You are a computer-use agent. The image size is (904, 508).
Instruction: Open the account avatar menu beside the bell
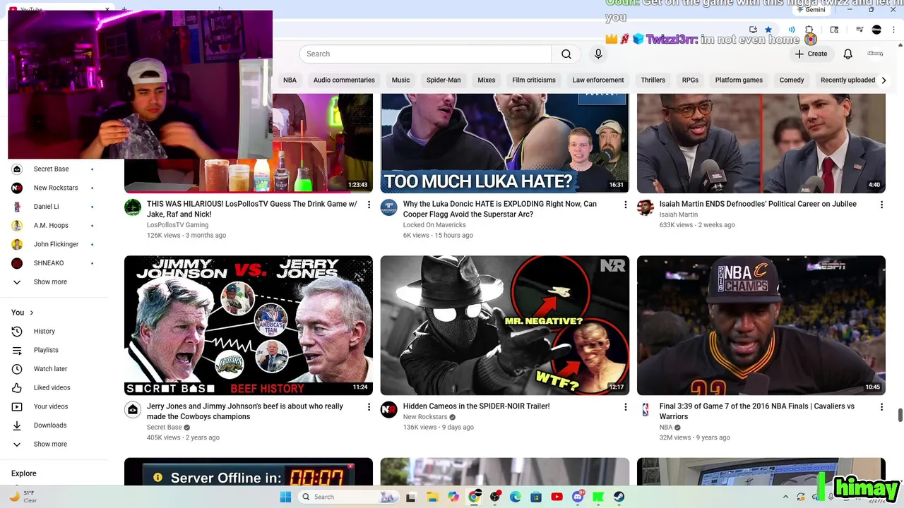[875, 54]
